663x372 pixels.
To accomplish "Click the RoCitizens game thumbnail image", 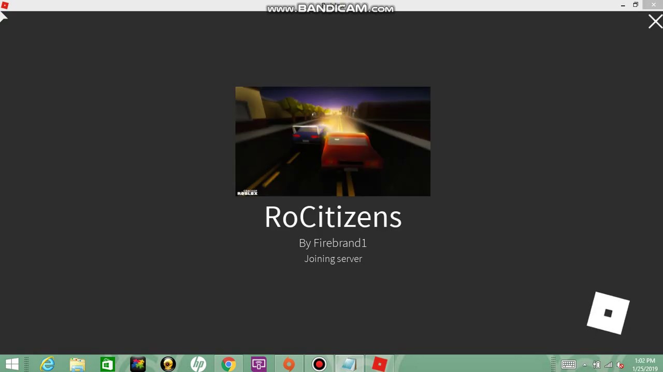I will [333, 141].
